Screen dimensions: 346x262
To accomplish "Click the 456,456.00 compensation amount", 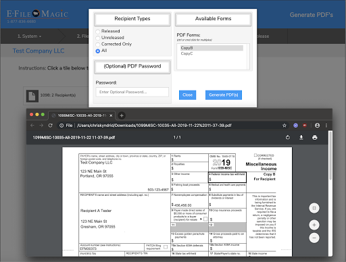I will [x=182, y=205].
